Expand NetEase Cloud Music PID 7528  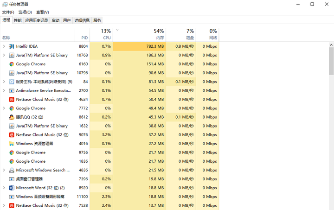[x=4, y=205]
